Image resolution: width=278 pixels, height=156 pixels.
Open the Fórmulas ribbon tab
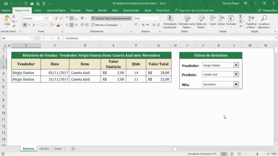[x=76, y=10]
